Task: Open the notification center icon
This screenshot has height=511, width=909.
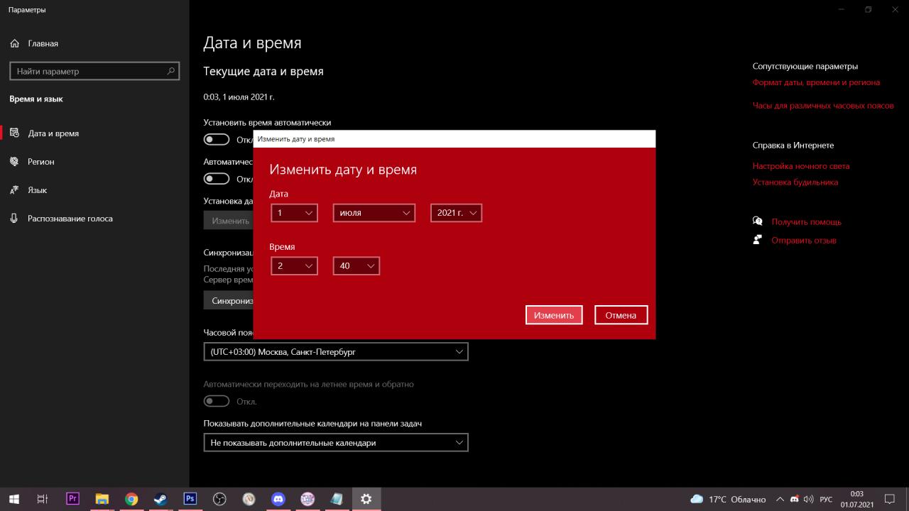Action: pyautogui.click(x=890, y=499)
